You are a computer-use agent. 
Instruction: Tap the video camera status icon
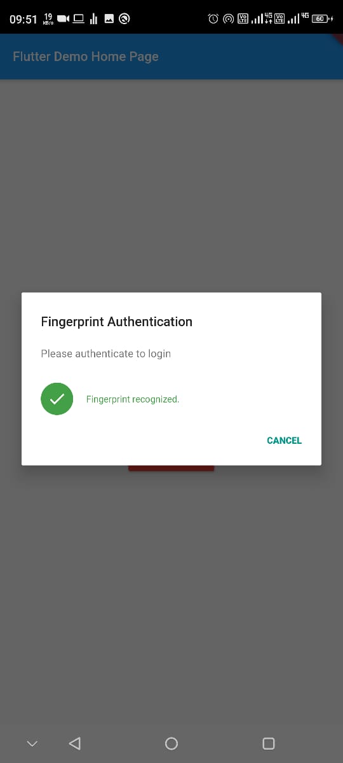[x=64, y=18]
